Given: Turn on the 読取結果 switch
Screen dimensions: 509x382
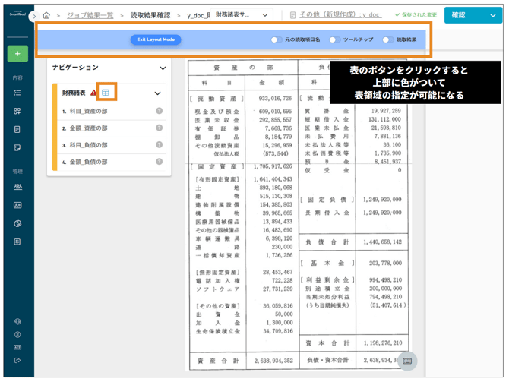Looking at the screenshot, I should tap(387, 39).
